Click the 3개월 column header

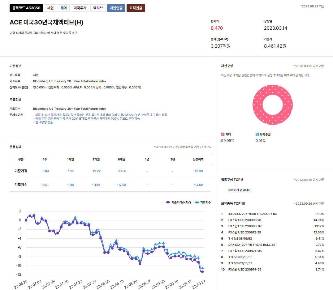[x=96, y=159]
